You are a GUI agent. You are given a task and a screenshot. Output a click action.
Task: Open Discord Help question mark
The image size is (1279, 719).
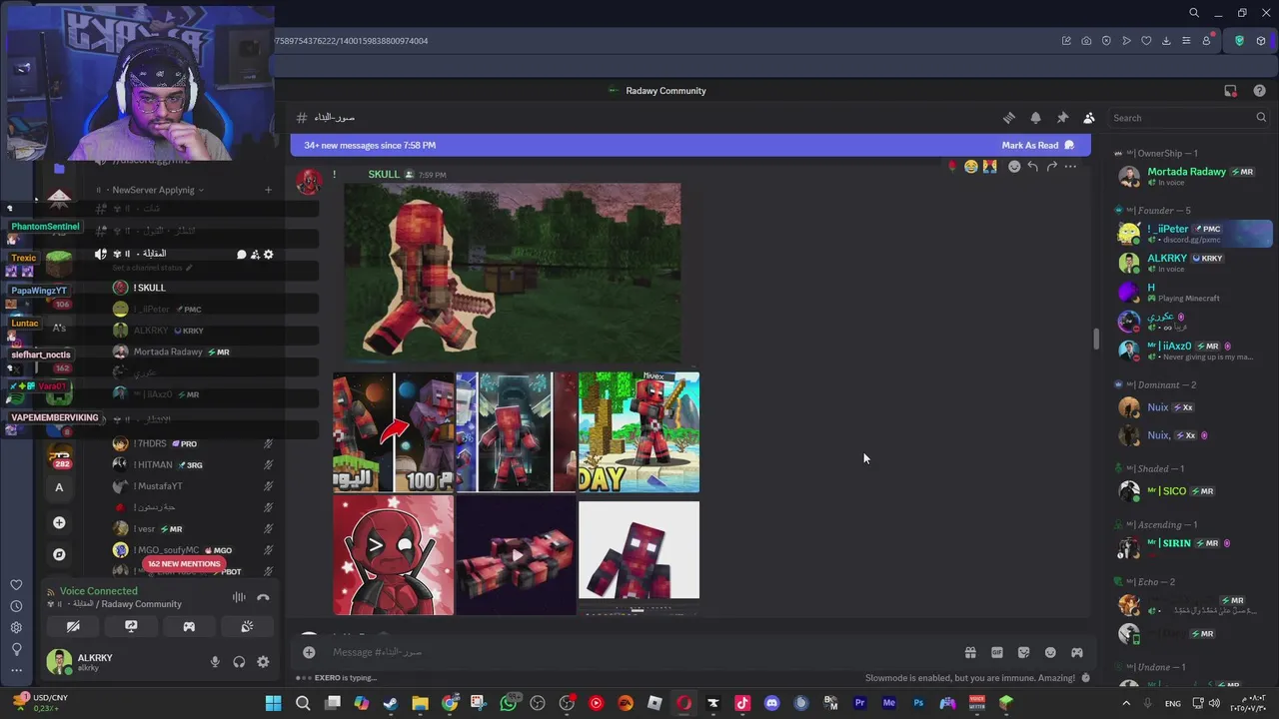(x=1259, y=91)
